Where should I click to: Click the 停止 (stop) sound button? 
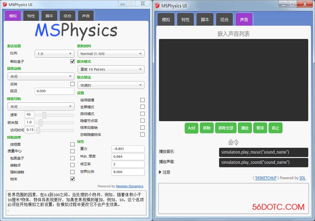(276, 128)
